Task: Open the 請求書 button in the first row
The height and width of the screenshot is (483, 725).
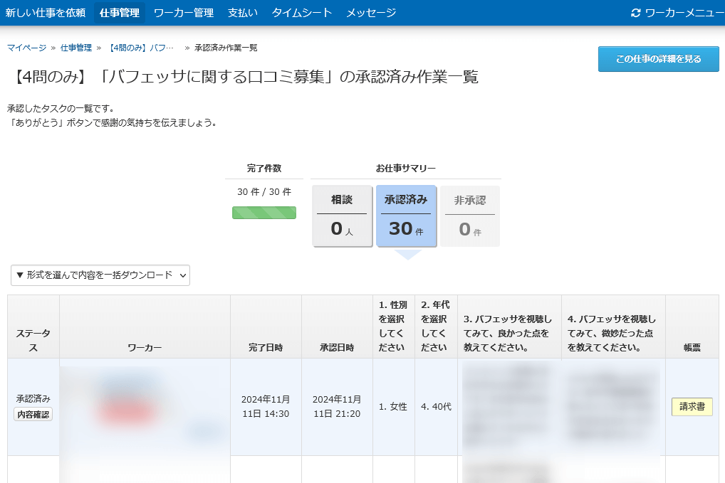Action: point(692,407)
